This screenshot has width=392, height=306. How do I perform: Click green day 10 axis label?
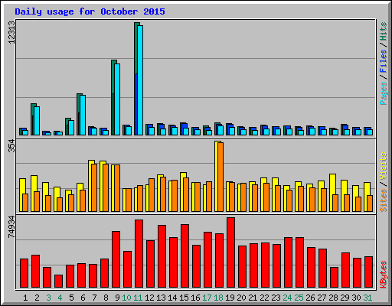[x=126, y=298]
